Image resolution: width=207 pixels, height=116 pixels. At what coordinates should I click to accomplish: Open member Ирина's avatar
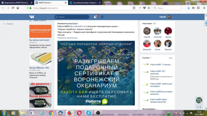pyautogui.click(x=168, y=31)
